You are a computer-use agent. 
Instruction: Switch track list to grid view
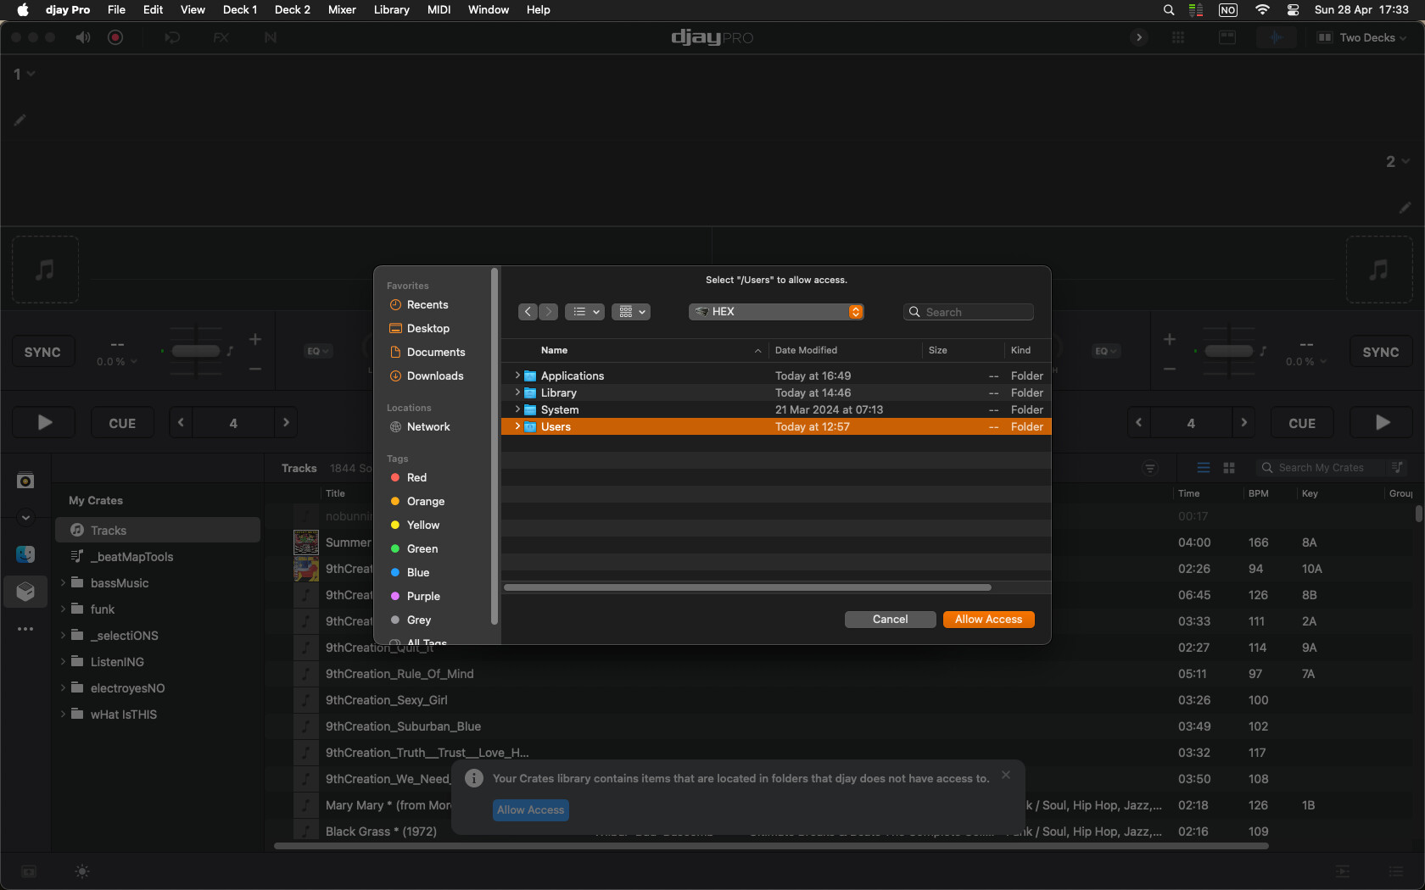point(1229,468)
